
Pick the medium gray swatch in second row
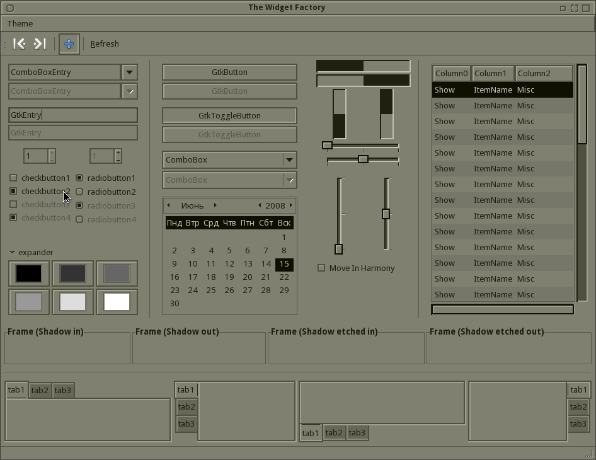pyautogui.click(x=29, y=302)
